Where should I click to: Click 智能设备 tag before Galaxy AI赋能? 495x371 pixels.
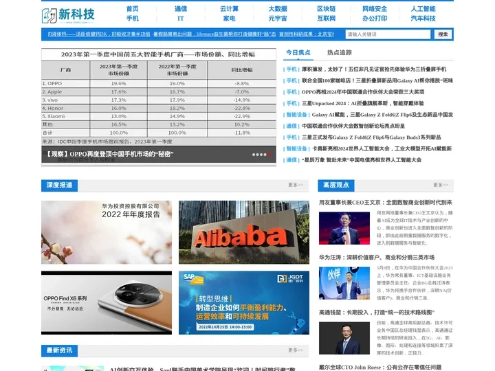(296, 115)
